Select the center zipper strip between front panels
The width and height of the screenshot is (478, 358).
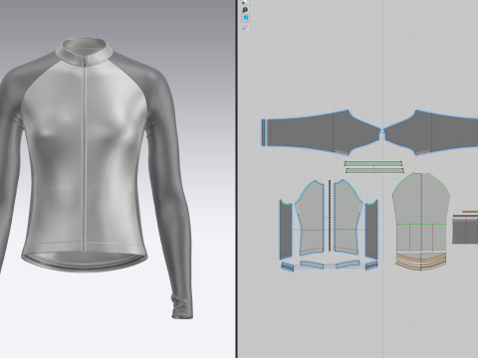coord(330,216)
